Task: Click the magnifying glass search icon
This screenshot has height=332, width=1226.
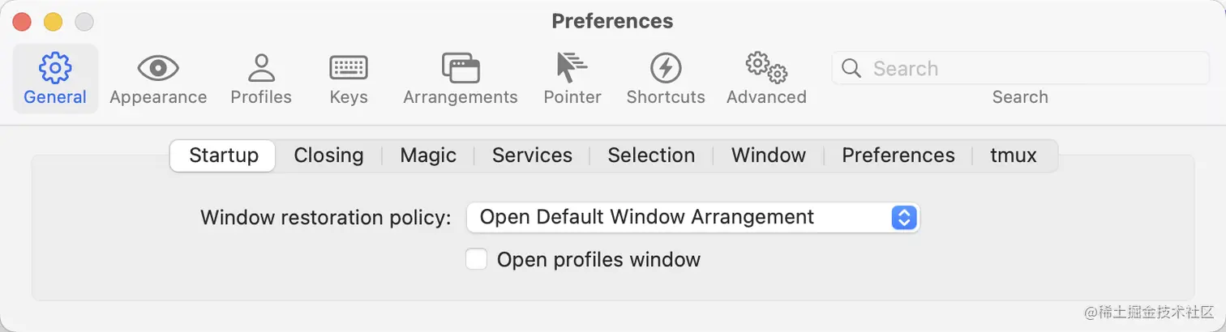Action: (x=851, y=69)
